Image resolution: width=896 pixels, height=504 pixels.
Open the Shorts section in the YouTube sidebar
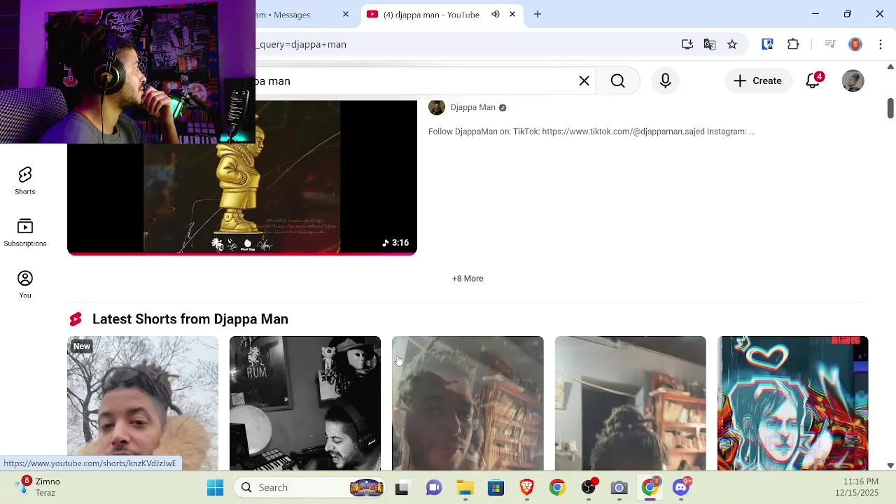tap(25, 181)
